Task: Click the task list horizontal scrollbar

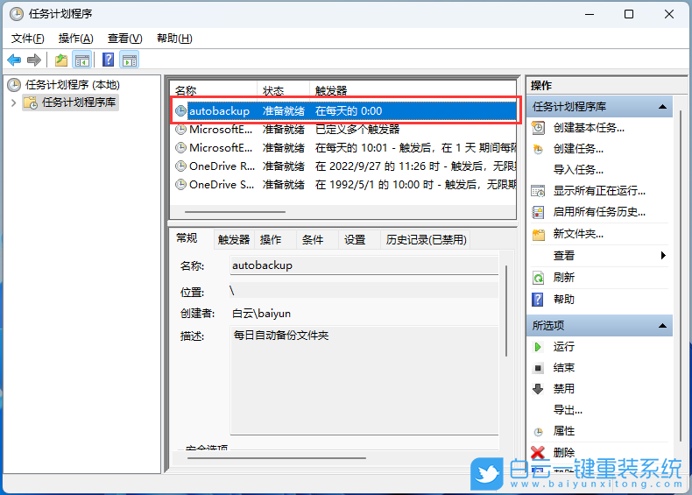Action: (x=235, y=212)
